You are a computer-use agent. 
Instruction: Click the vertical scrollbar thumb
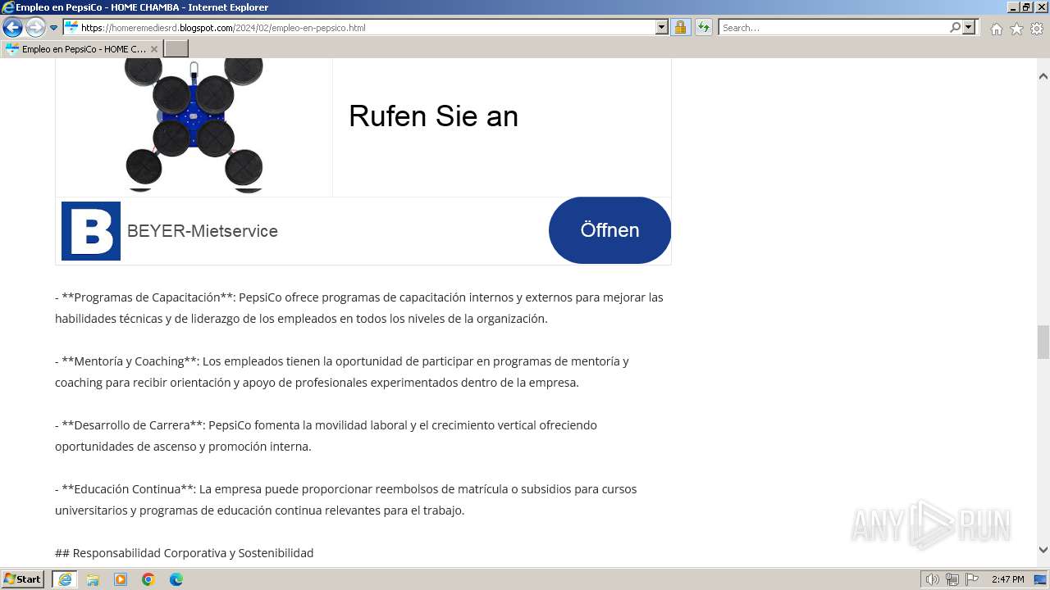tap(1043, 342)
